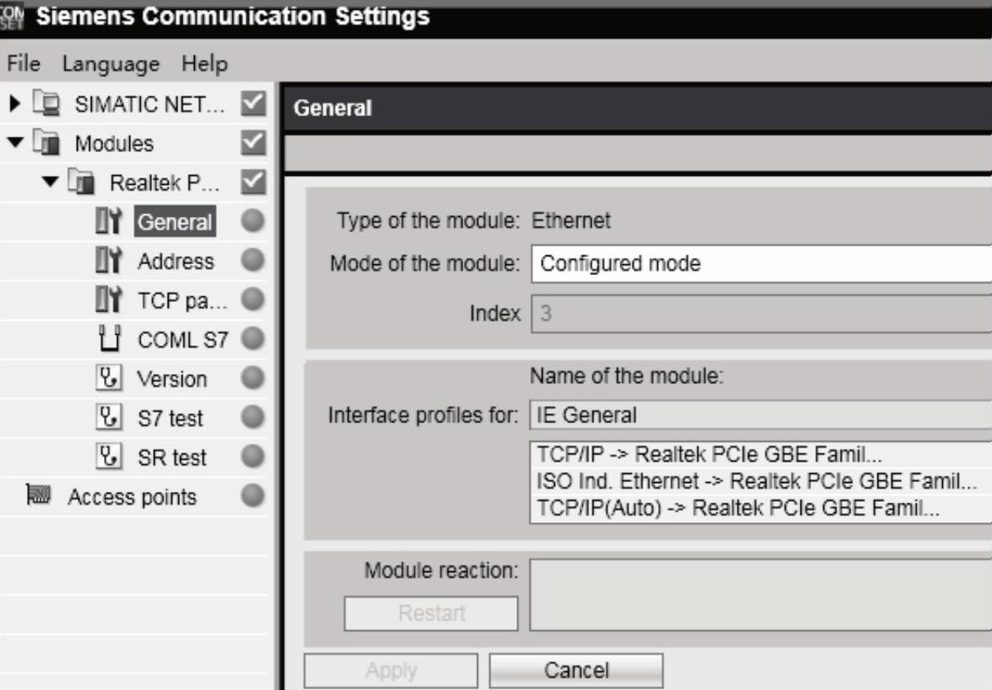The width and height of the screenshot is (992, 690).
Task: Toggle the SIMATIC NET checkbox
Action: click(254, 104)
